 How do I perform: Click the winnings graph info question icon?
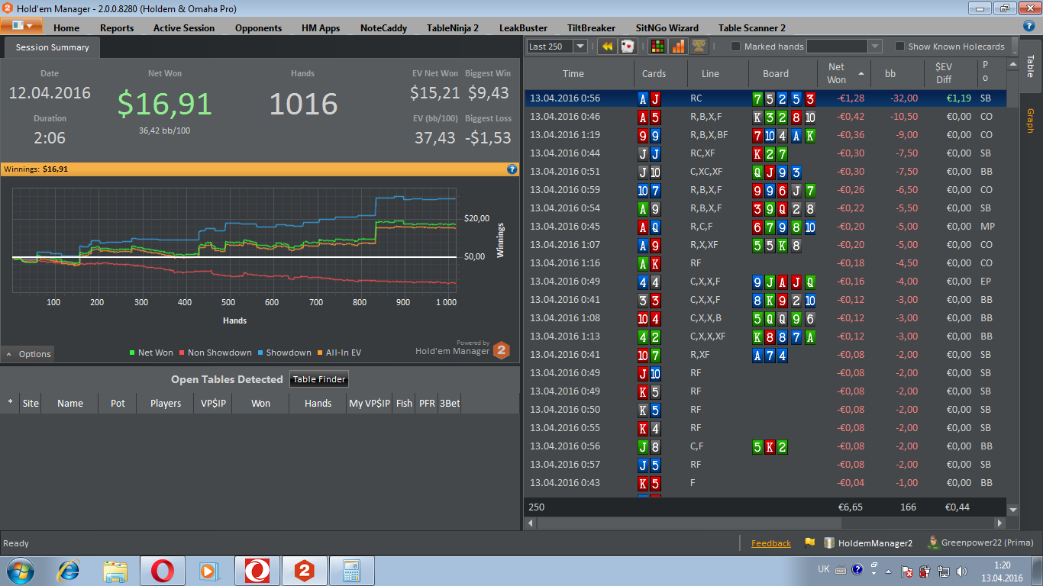[512, 169]
